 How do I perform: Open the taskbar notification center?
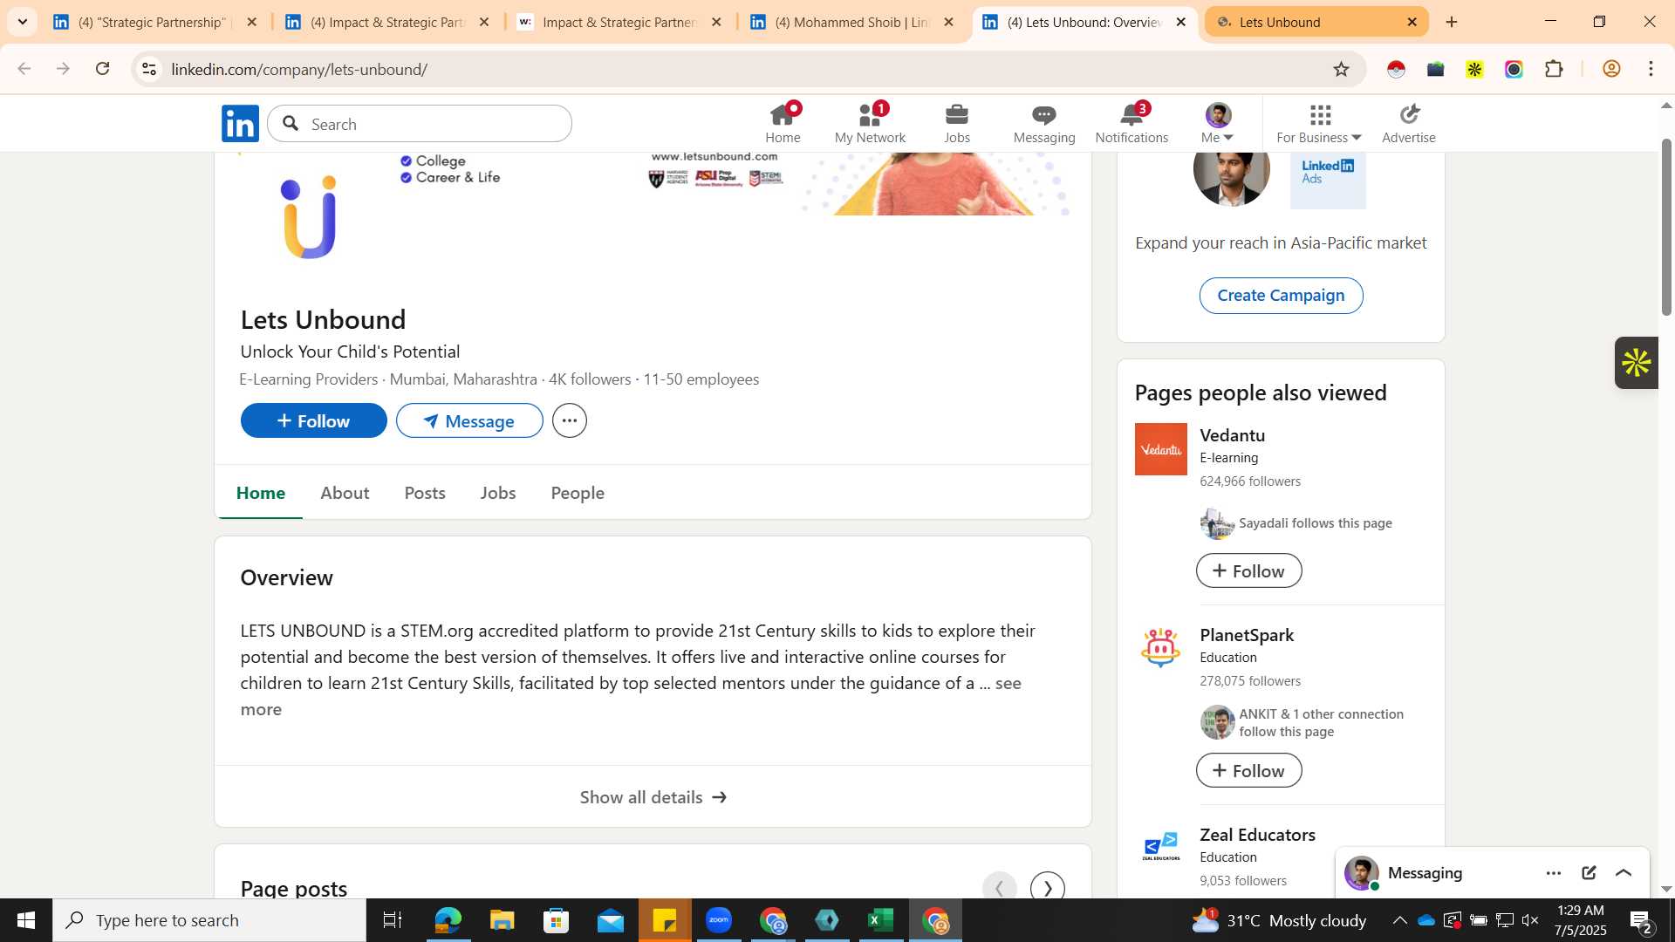coord(1640,920)
